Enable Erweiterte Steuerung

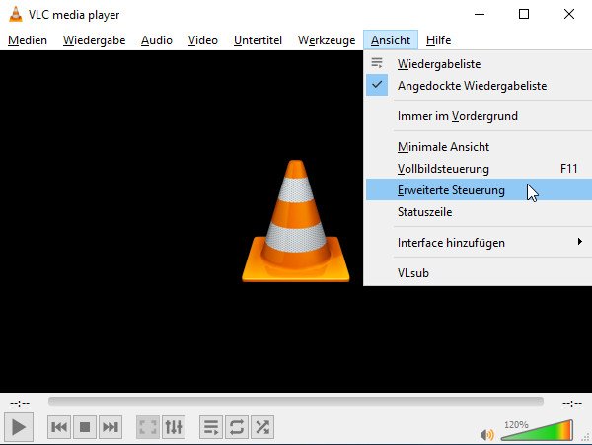click(x=479, y=189)
